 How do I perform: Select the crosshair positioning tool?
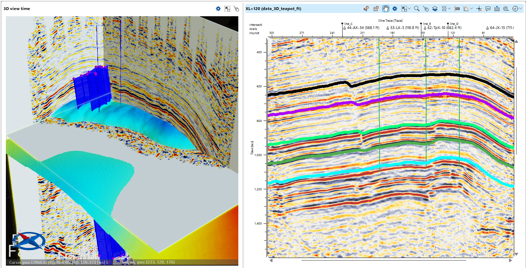point(479,8)
